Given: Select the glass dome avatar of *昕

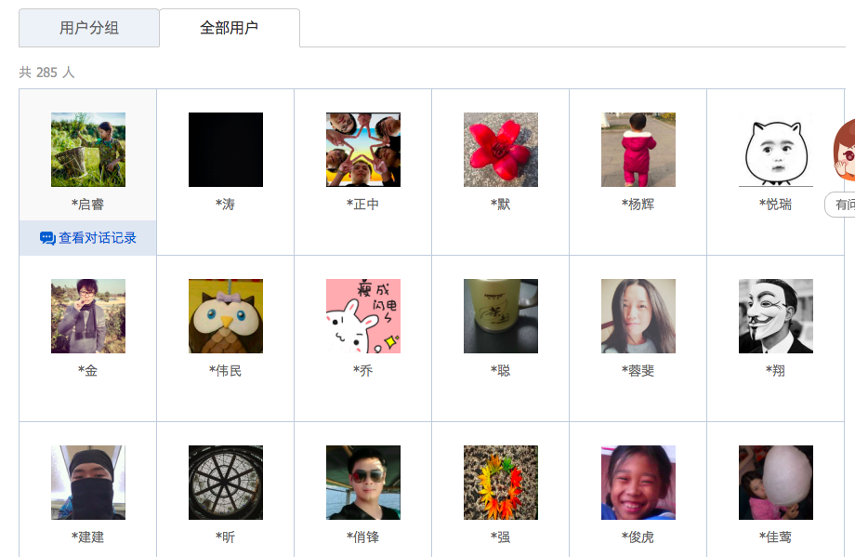Looking at the screenshot, I should point(226,483).
